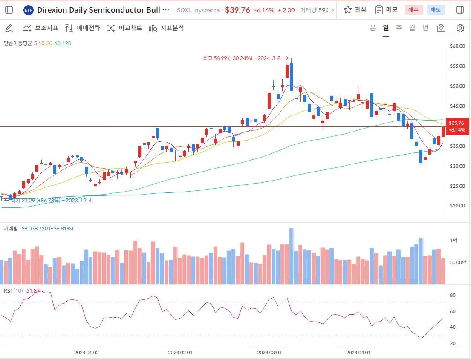The width and height of the screenshot is (471, 359).
Task: Select the orange 10-day moving average value
Action: pyautogui.click(x=41, y=43)
